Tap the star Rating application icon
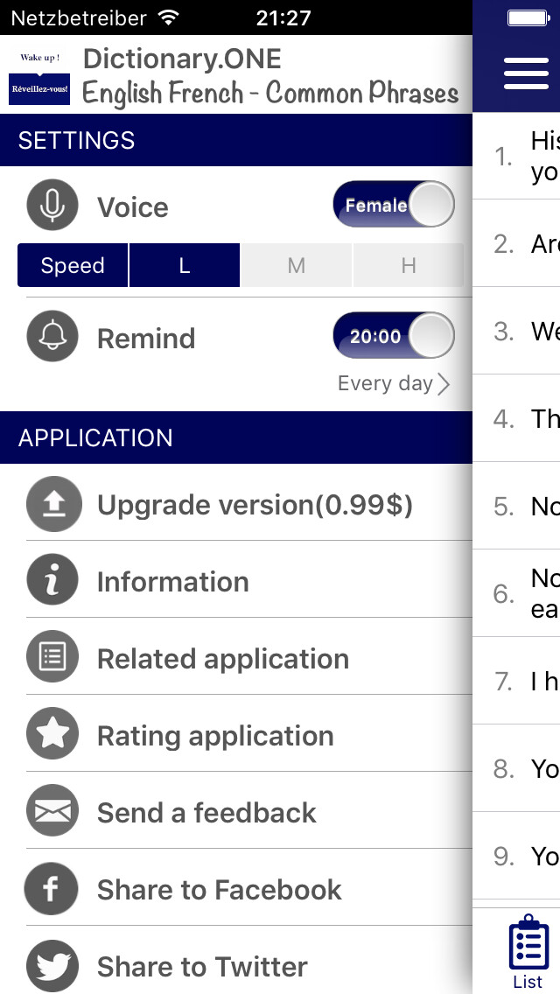This screenshot has height=994, width=560. 52,733
